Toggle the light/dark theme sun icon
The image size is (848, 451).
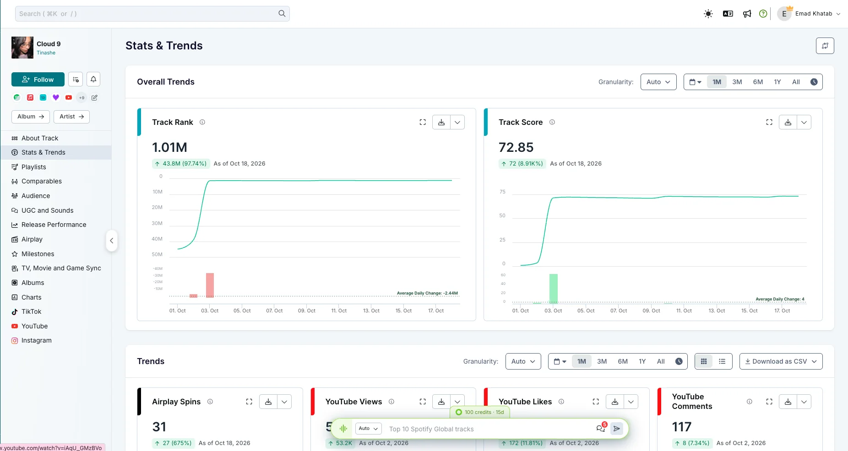point(708,14)
